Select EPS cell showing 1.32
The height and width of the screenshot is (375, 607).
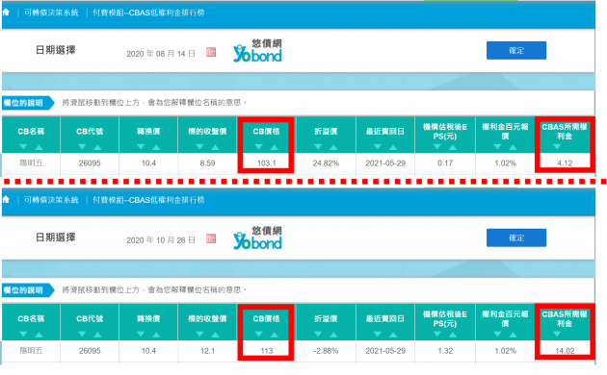[x=445, y=351]
